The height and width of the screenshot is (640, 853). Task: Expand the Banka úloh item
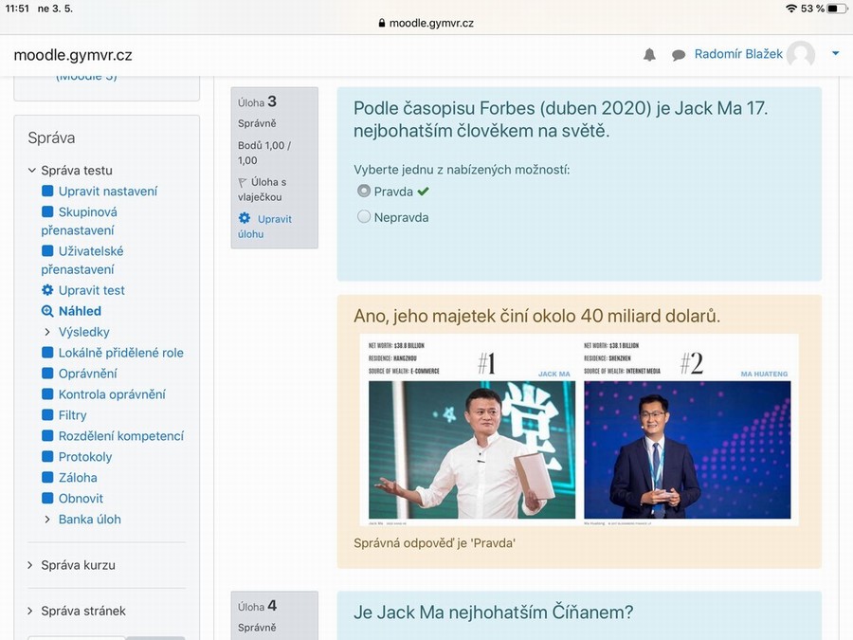pos(47,520)
